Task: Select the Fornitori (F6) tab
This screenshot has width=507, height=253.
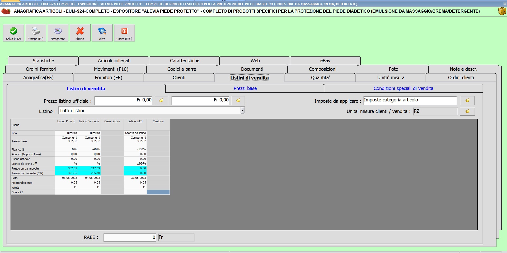Action: pos(109,78)
